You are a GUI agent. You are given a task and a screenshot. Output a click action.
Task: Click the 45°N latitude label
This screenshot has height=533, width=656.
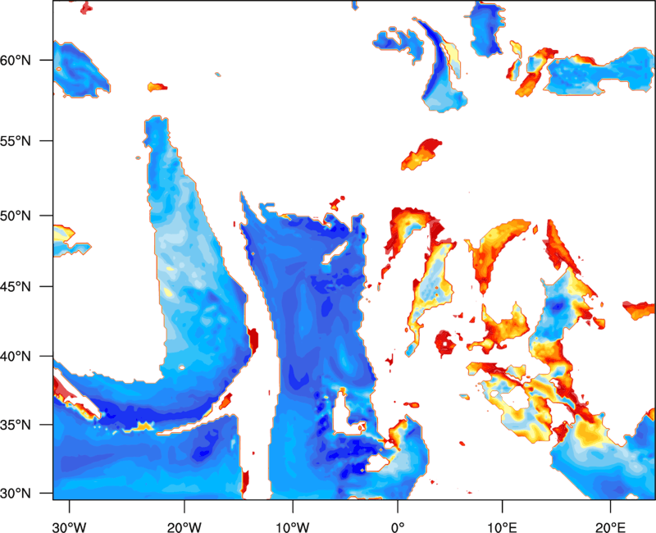[16, 287]
